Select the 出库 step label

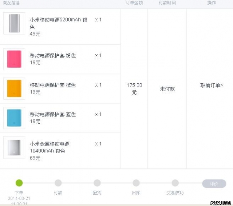click(x=136, y=193)
